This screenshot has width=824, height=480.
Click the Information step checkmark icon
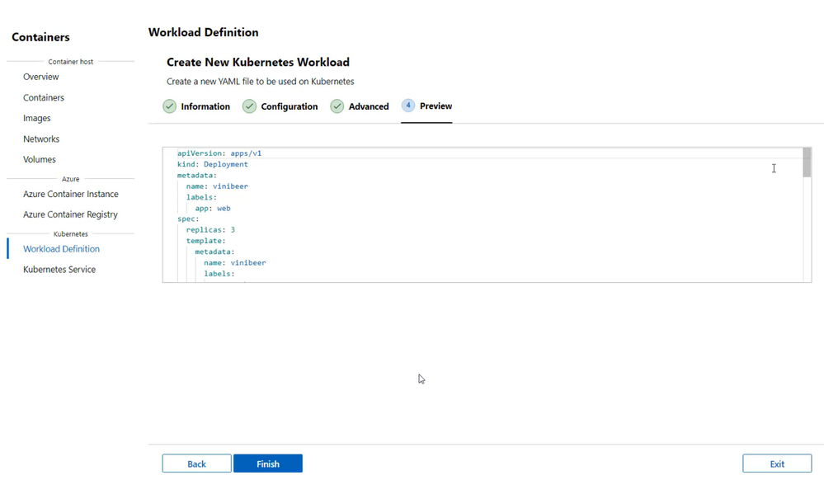coord(169,106)
